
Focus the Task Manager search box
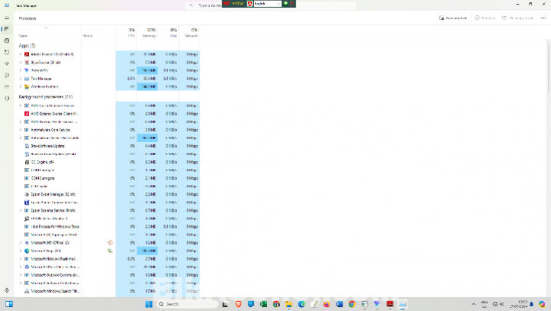click(x=271, y=5)
